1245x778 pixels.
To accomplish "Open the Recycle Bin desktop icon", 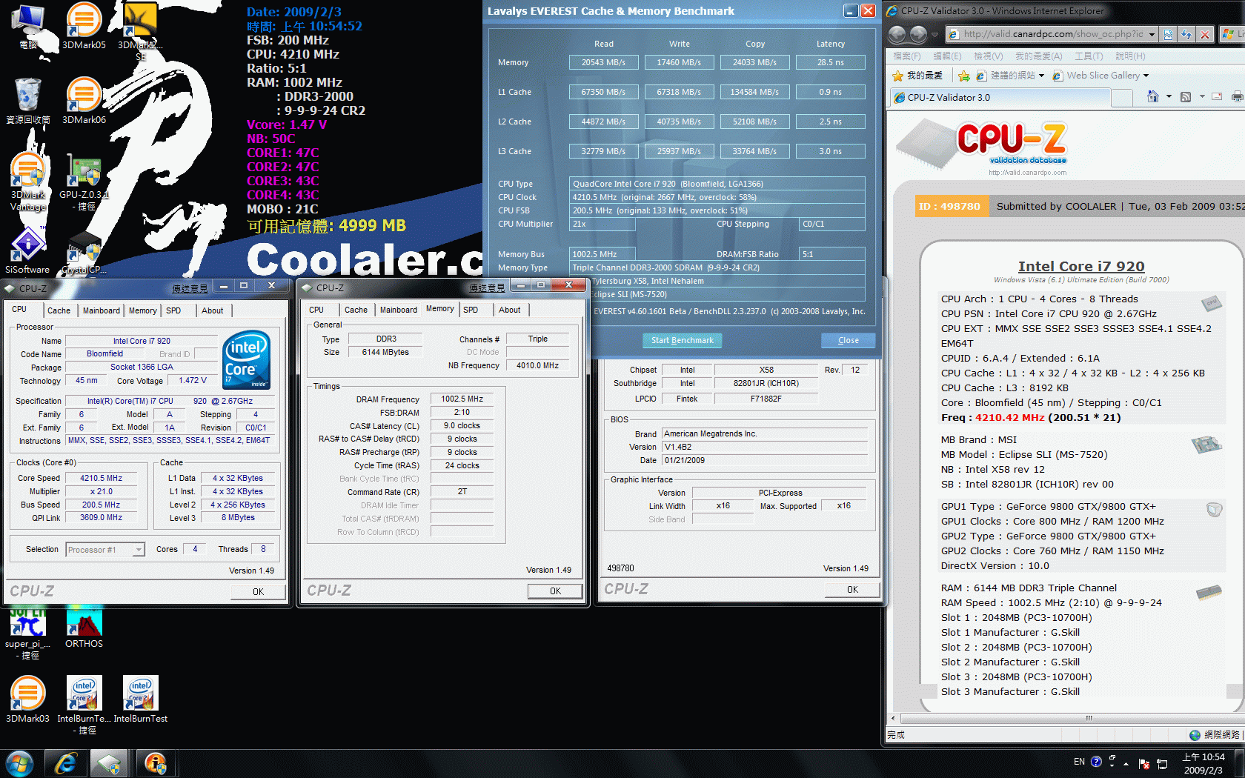I will click(28, 101).
